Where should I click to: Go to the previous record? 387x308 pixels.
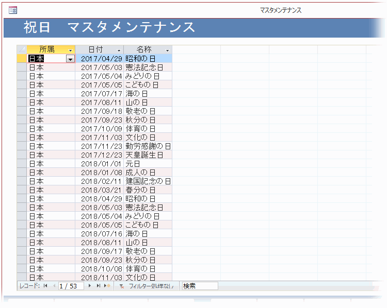[54, 286]
